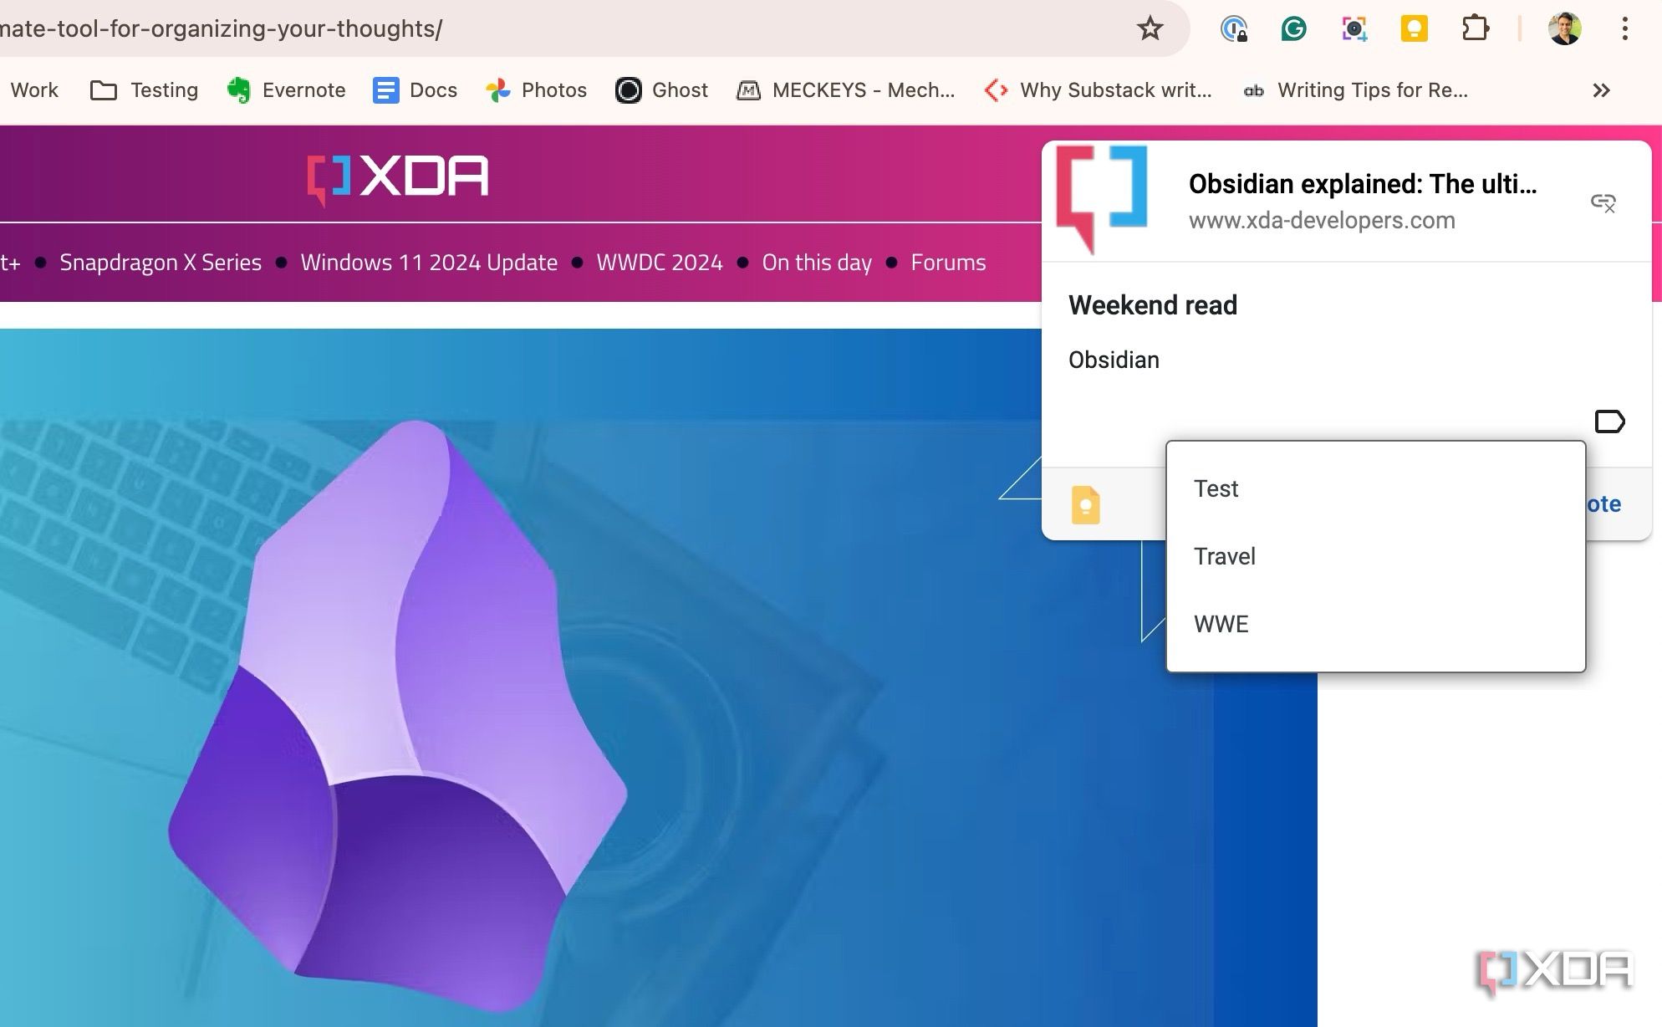
Task: Open the Why Substack writ... bookmark
Action: coord(1098,90)
